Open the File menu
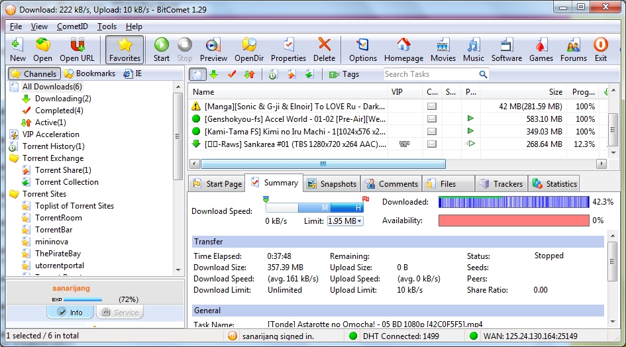The width and height of the screenshot is (626, 347). [x=16, y=26]
